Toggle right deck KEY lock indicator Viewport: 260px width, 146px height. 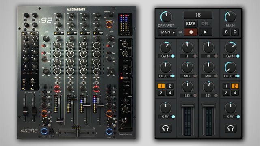coord(238,116)
